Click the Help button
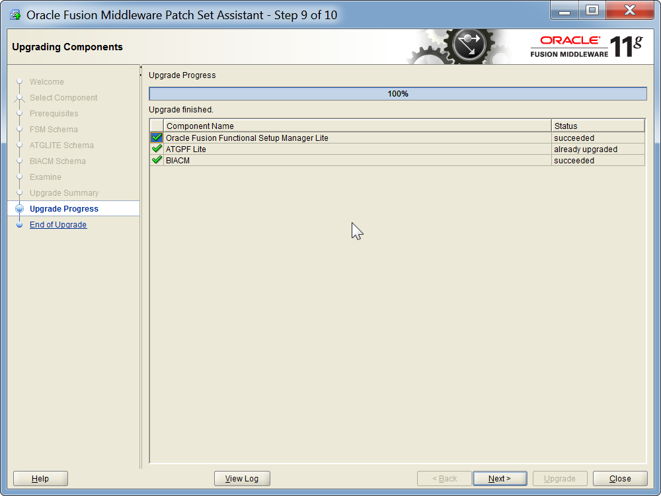Screen dimensions: 661x496 click(40, 479)
